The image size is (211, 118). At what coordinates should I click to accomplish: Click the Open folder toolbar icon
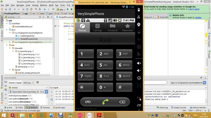pos(2,9)
